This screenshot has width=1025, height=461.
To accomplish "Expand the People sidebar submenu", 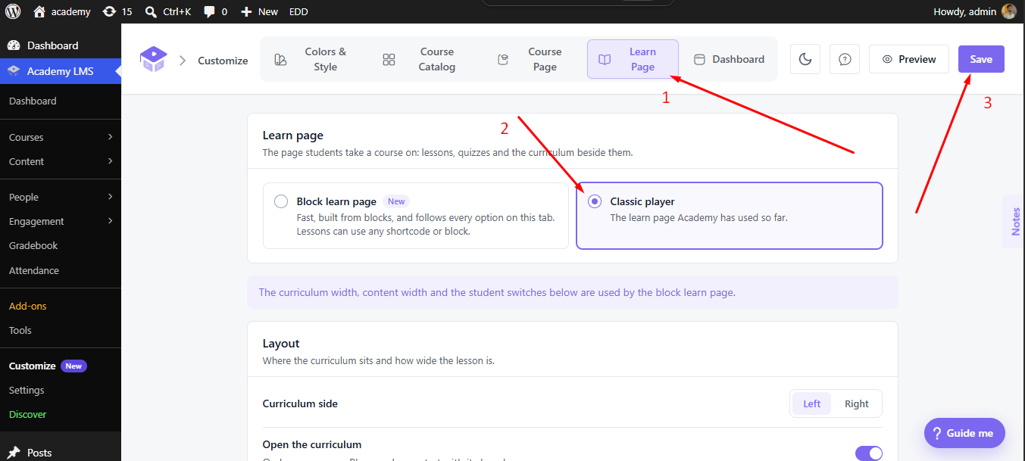I will (111, 197).
